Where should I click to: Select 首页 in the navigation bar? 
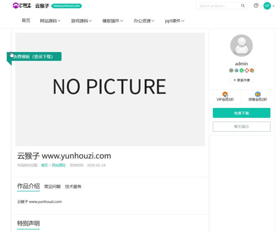click(26, 21)
